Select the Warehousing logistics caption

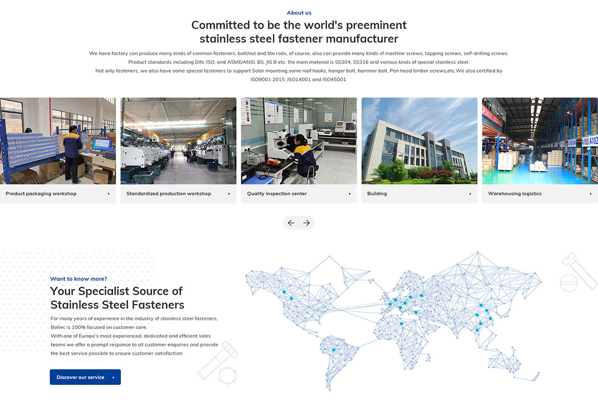point(514,194)
